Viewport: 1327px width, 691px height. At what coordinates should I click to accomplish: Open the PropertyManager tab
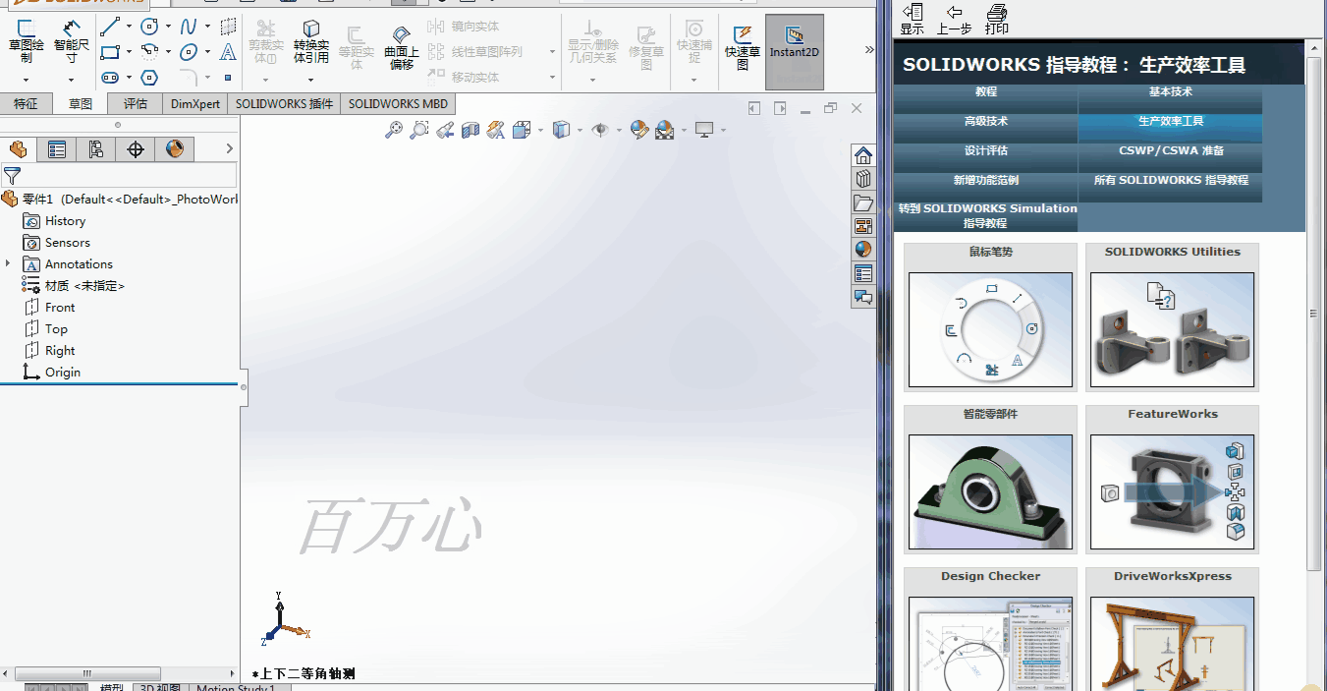(x=57, y=149)
